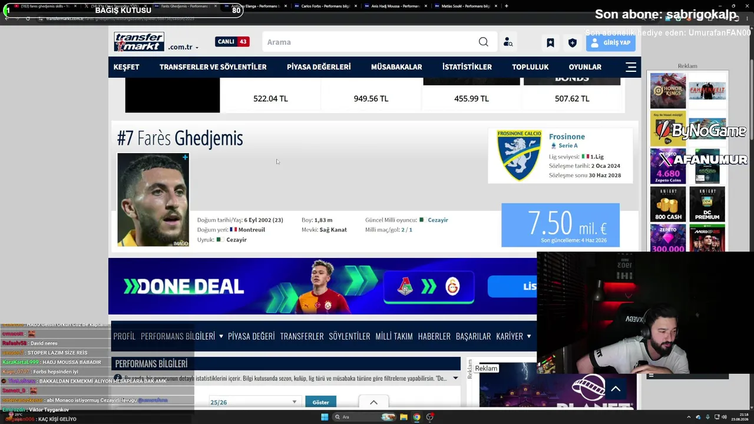
Task: Open the Oyunlar menu
Action: (x=585, y=67)
